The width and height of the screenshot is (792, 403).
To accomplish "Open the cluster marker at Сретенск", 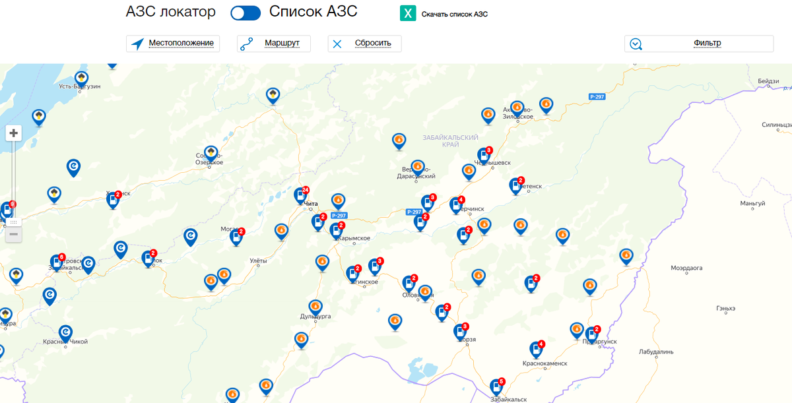I will coord(515,187).
